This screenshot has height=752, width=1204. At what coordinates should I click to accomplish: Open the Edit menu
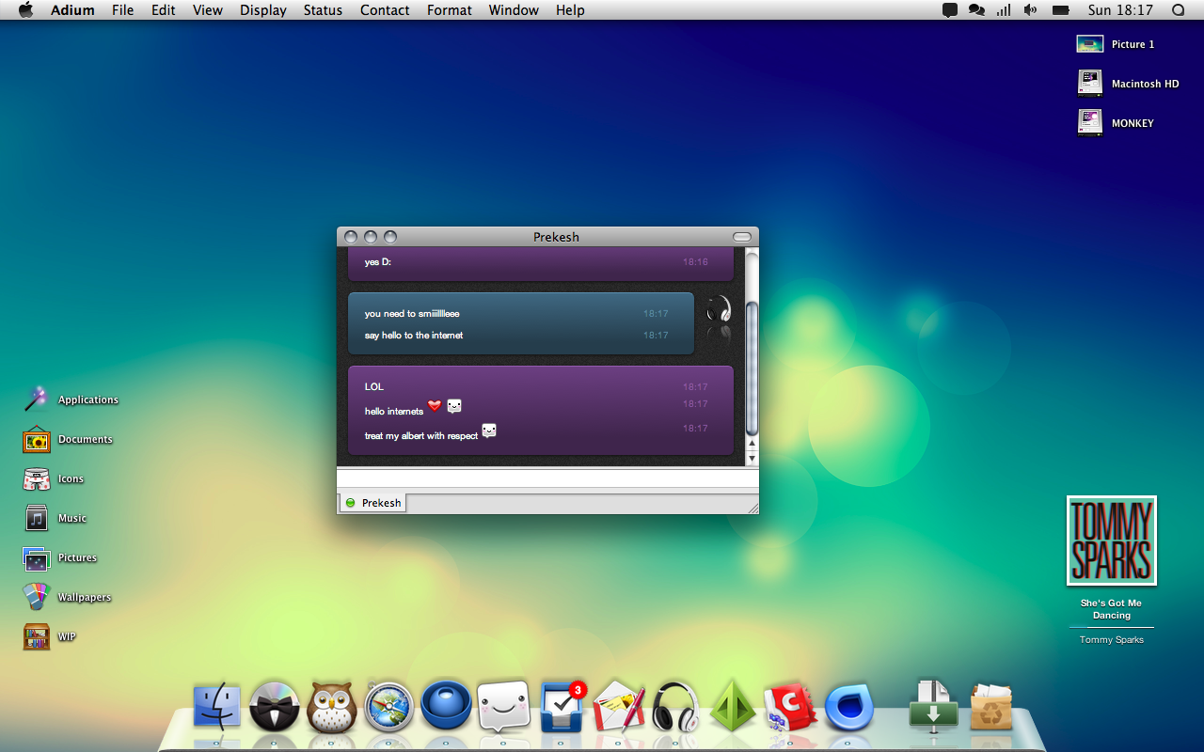(164, 10)
